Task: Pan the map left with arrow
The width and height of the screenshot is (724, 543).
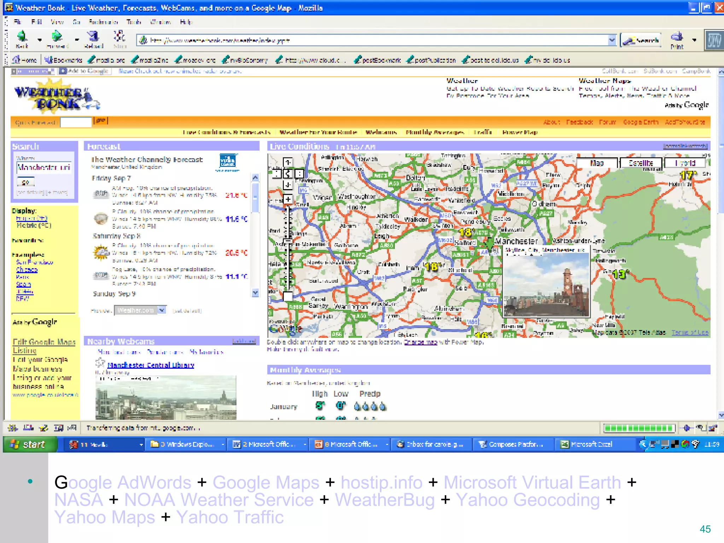Action: coord(276,174)
